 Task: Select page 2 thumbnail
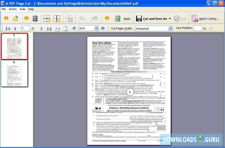14,74
